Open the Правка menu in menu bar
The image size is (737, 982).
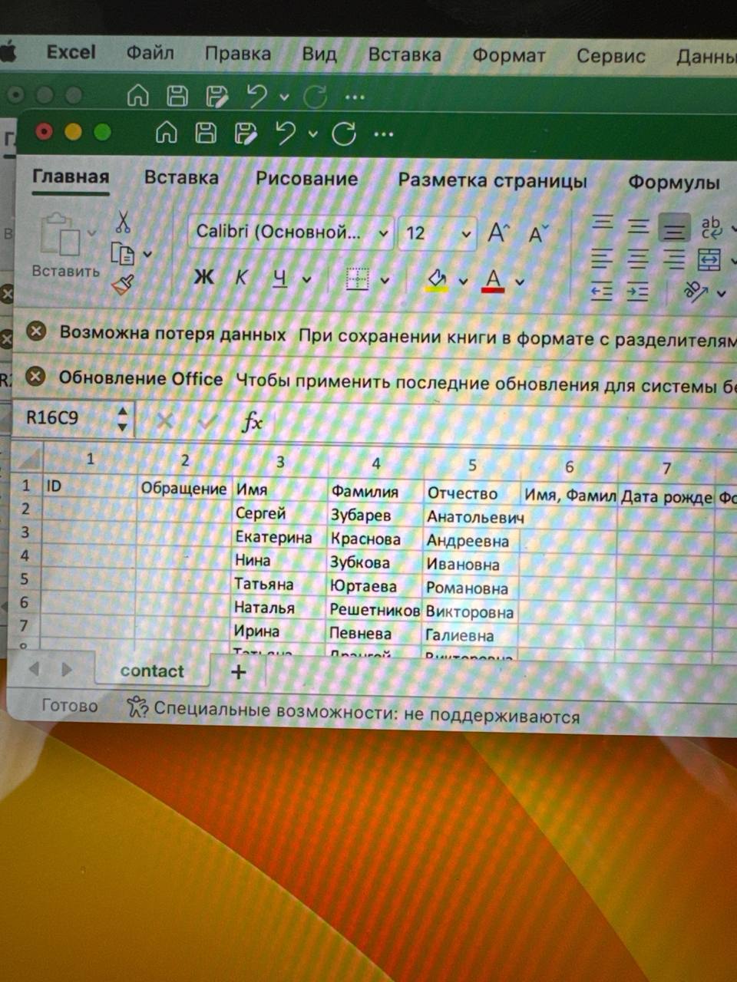pos(238,54)
